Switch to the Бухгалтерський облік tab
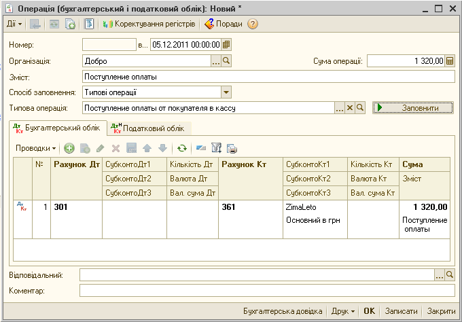 coord(58,128)
